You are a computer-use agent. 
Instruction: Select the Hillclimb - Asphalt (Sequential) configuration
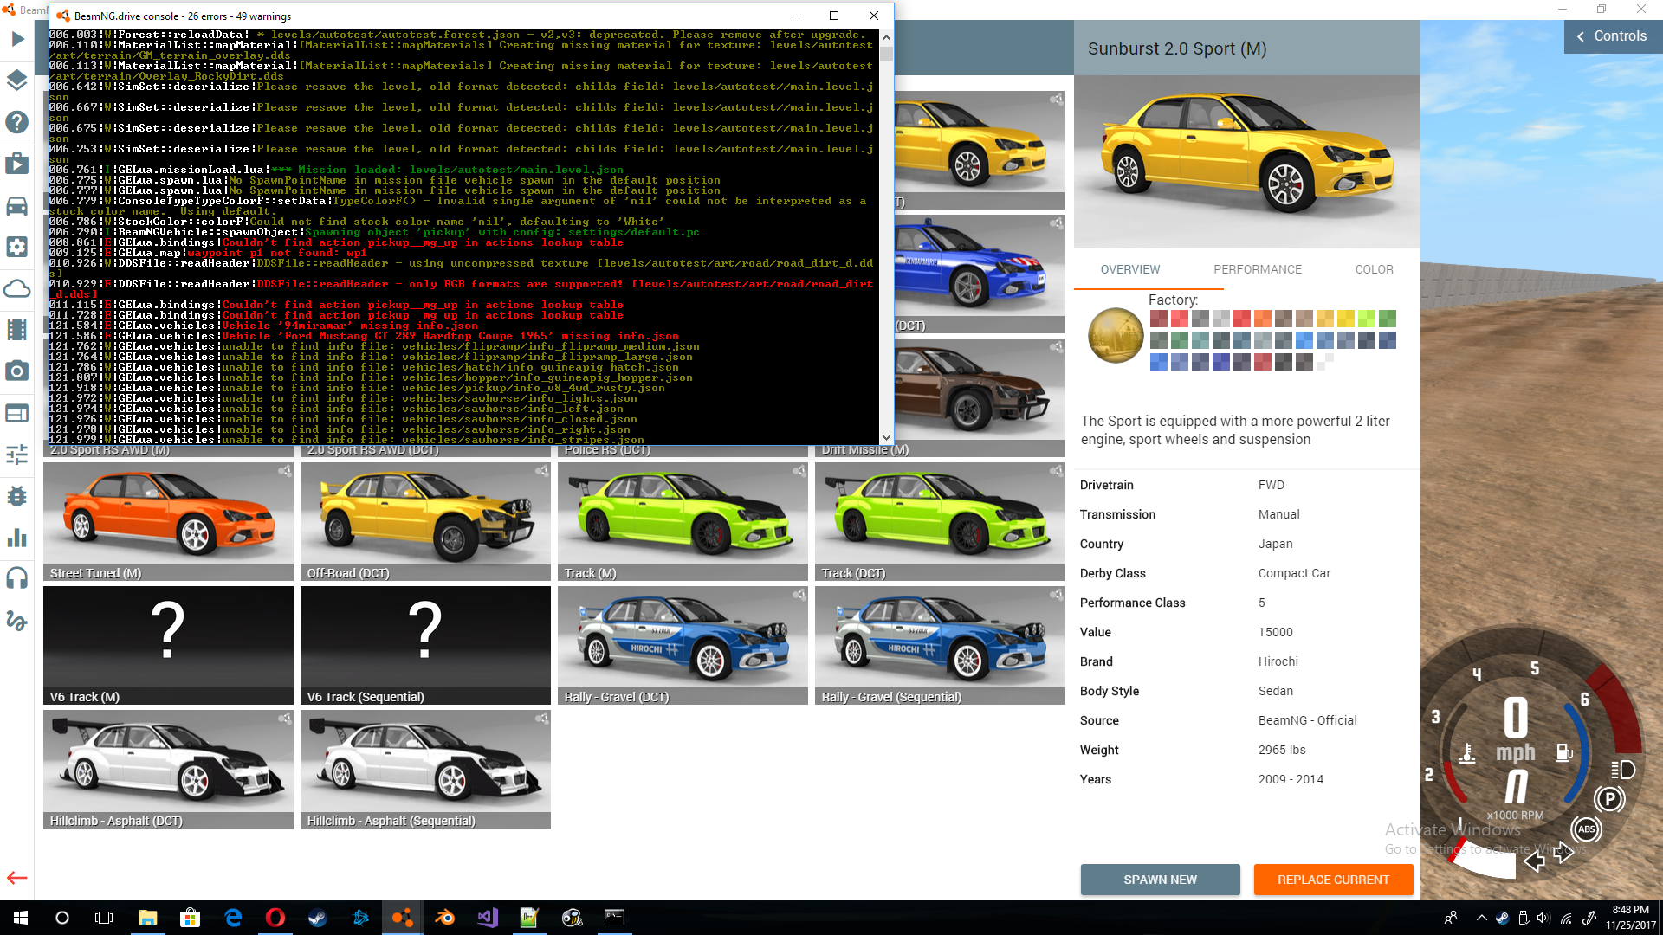click(x=425, y=769)
